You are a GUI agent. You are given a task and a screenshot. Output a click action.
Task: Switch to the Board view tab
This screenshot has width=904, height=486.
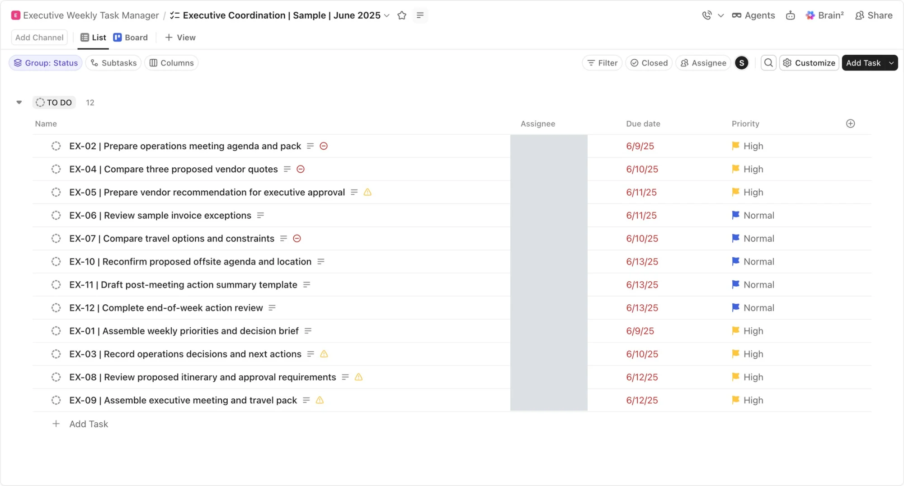pyautogui.click(x=131, y=38)
